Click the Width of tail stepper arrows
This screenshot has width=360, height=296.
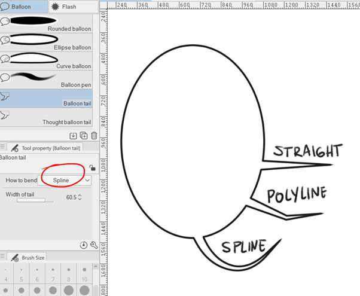click(80, 197)
